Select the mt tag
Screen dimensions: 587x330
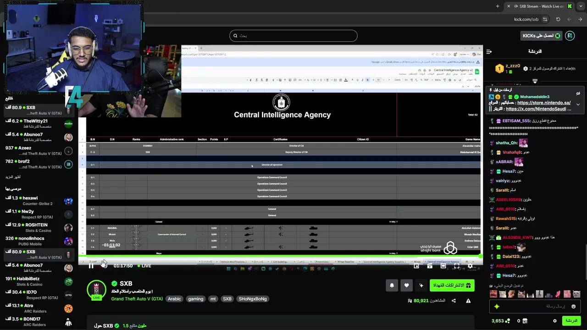tap(213, 299)
